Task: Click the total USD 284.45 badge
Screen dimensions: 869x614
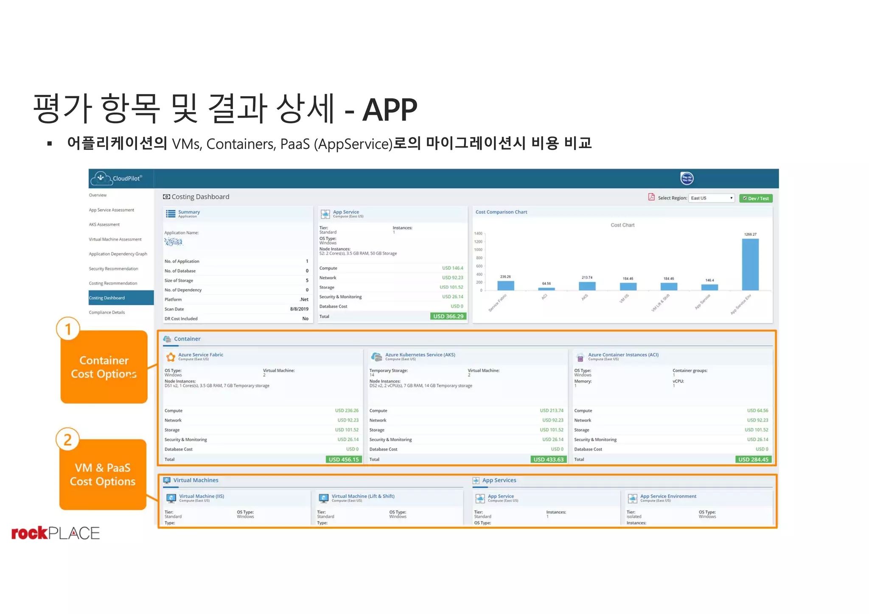Action: tap(753, 459)
